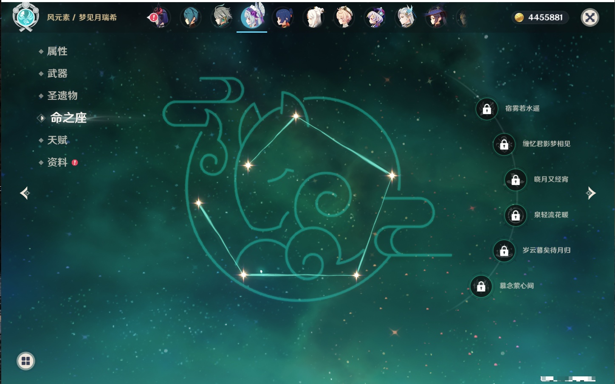The width and height of the screenshot is (615, 384).
Task: Click the constellation name 泉轻流花暖
Action: click(551, 215)
